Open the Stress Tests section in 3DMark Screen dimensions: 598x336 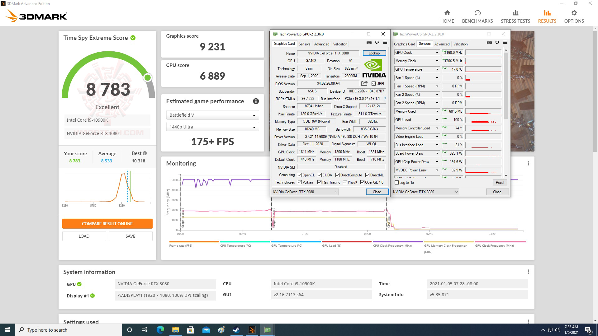click(515, 16)
